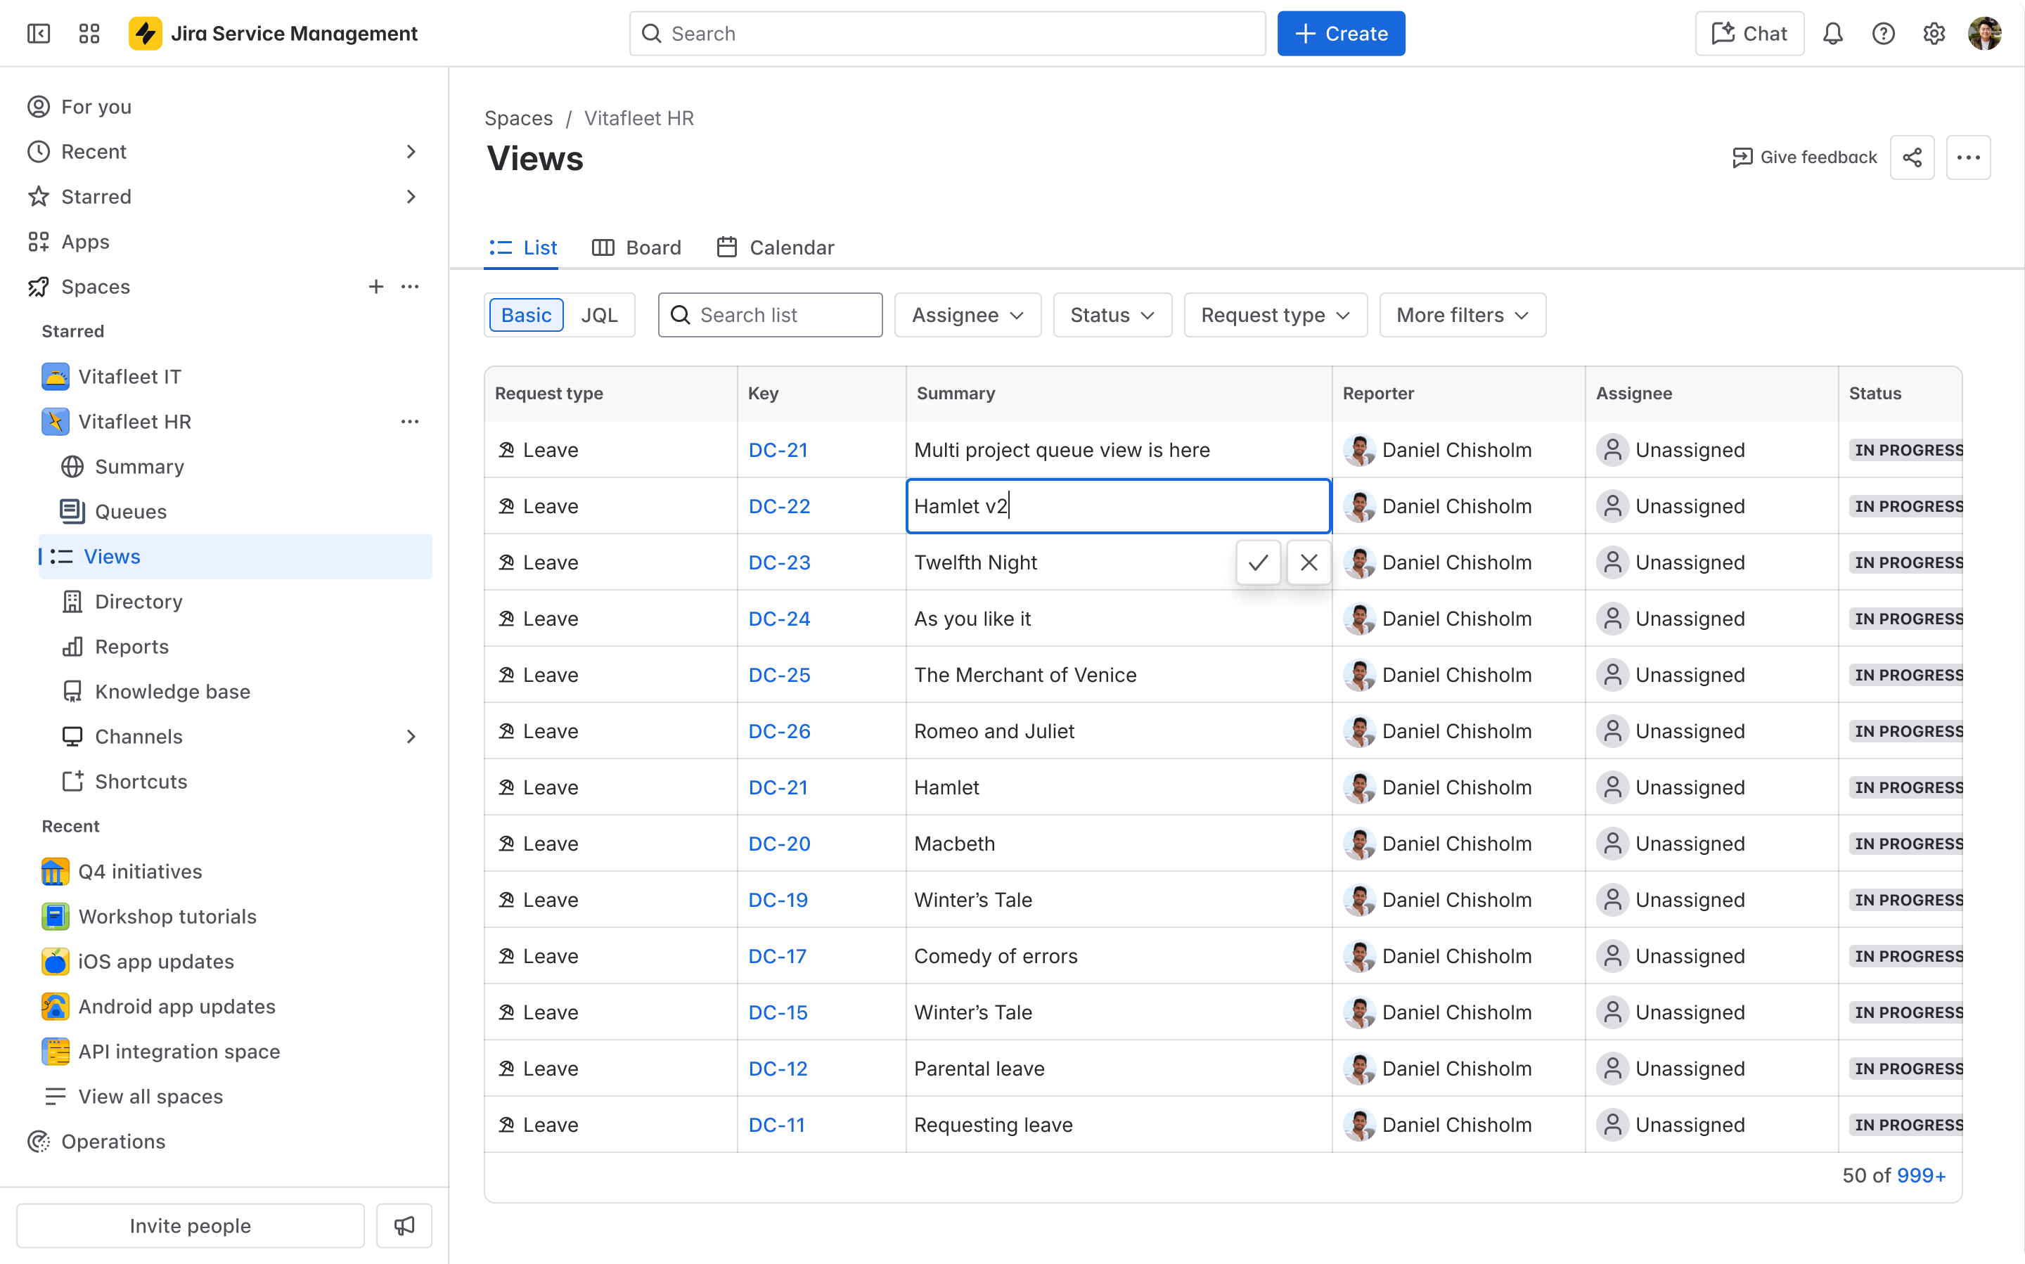Open notifications bell
The width and height of the screenshot is (2025, 1264).
[1833, 34]
